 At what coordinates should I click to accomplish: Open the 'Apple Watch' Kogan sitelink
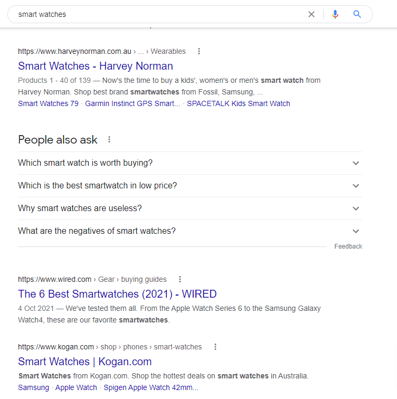coord(76,387)
